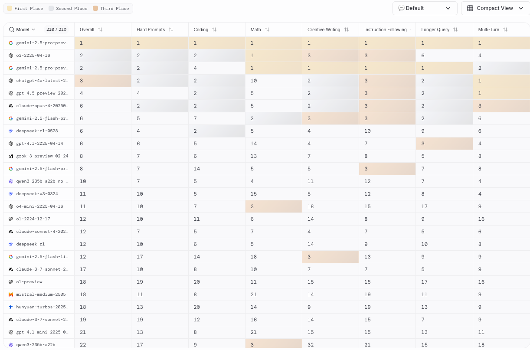Click the Hunyuan logo beside hunyuan-turbos
Image resolution: width=530 pixels, height=350 pixels.
coord(11,307)
